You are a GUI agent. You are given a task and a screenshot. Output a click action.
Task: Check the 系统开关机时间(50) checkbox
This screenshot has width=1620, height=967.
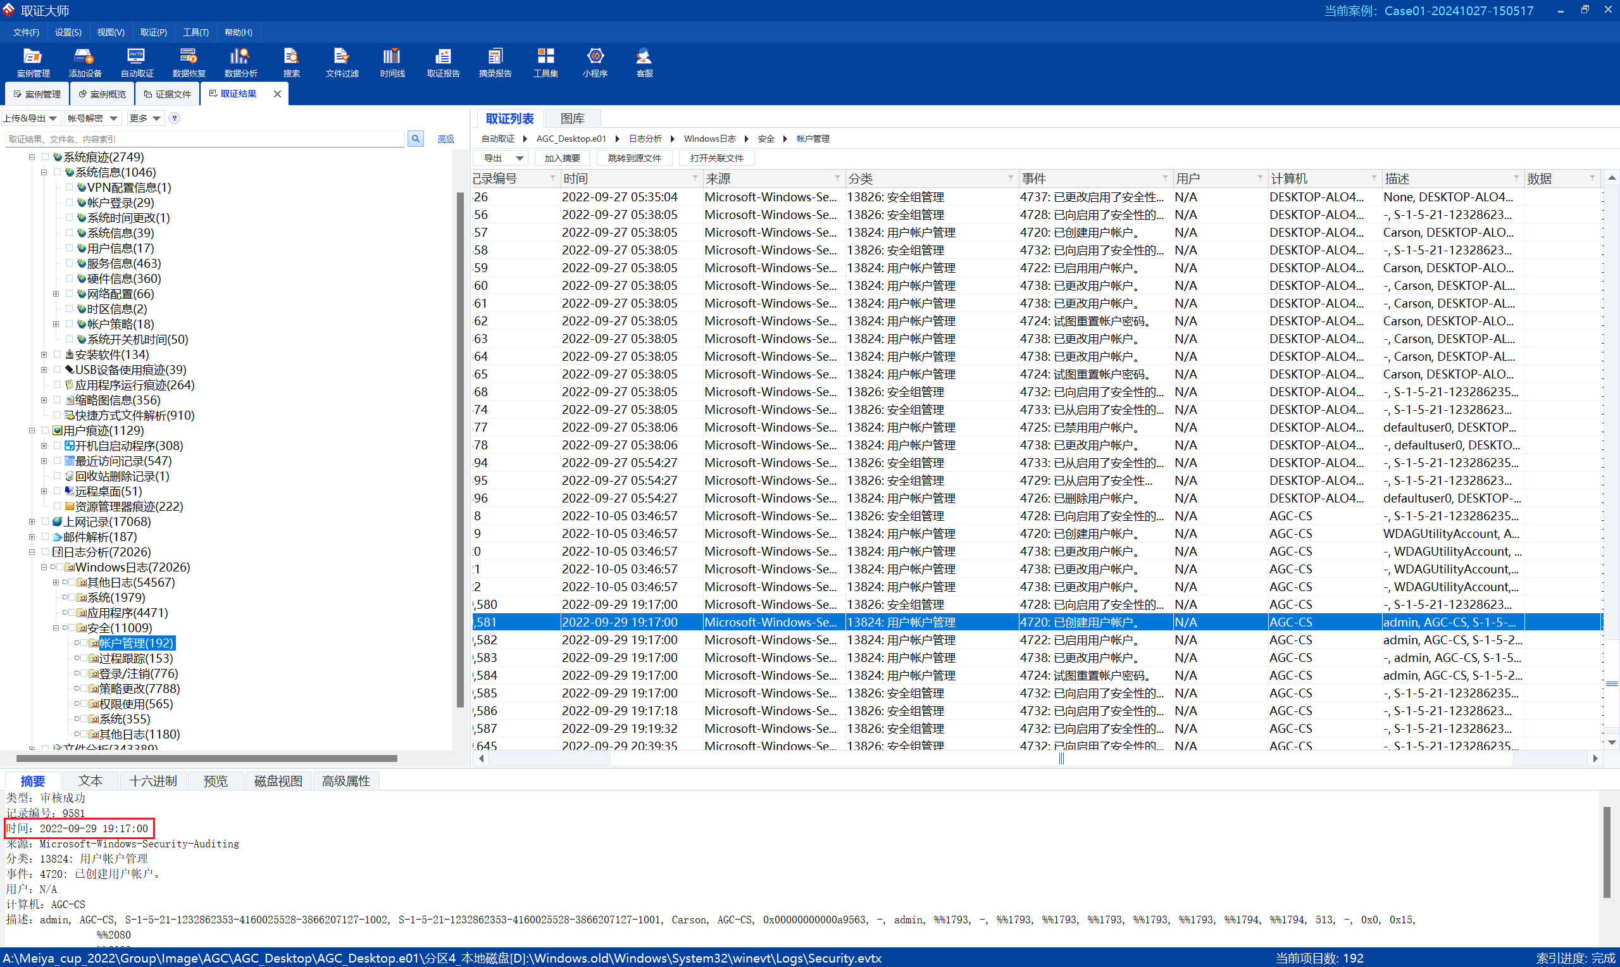coord(69,339)
